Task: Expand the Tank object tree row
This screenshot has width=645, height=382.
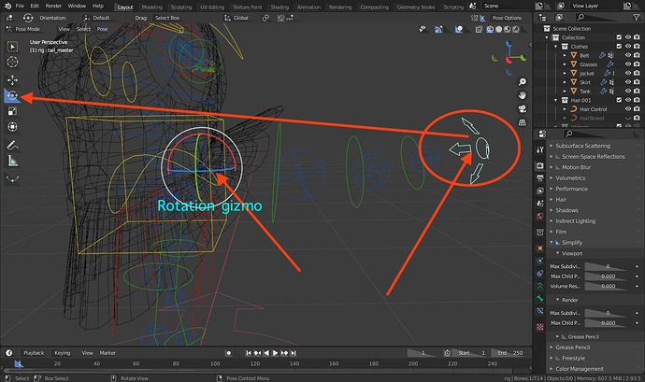Action: (x=565, y=92)
